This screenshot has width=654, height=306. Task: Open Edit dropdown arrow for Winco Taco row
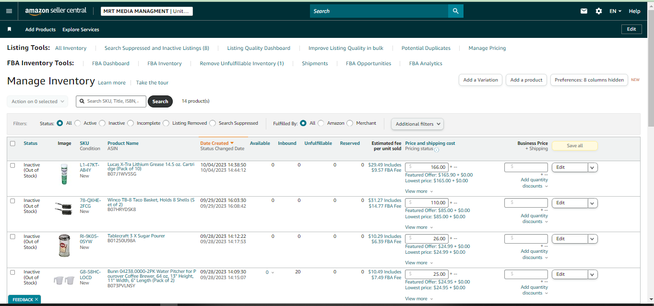point(592,203)
